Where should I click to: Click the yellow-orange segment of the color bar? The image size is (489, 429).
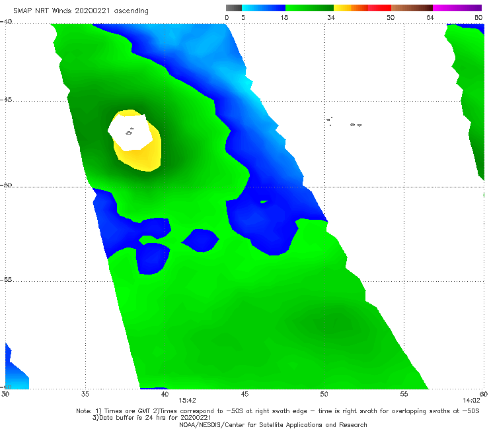point(350,8)
